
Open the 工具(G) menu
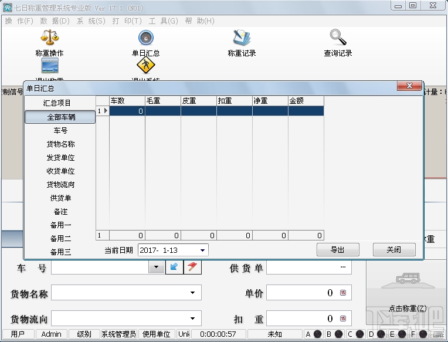click(163, 21)
